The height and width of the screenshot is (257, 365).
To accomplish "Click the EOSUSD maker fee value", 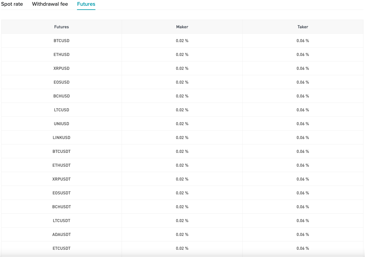I will point(182,82).
